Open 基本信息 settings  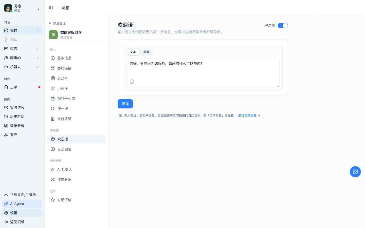coord(77,58)
